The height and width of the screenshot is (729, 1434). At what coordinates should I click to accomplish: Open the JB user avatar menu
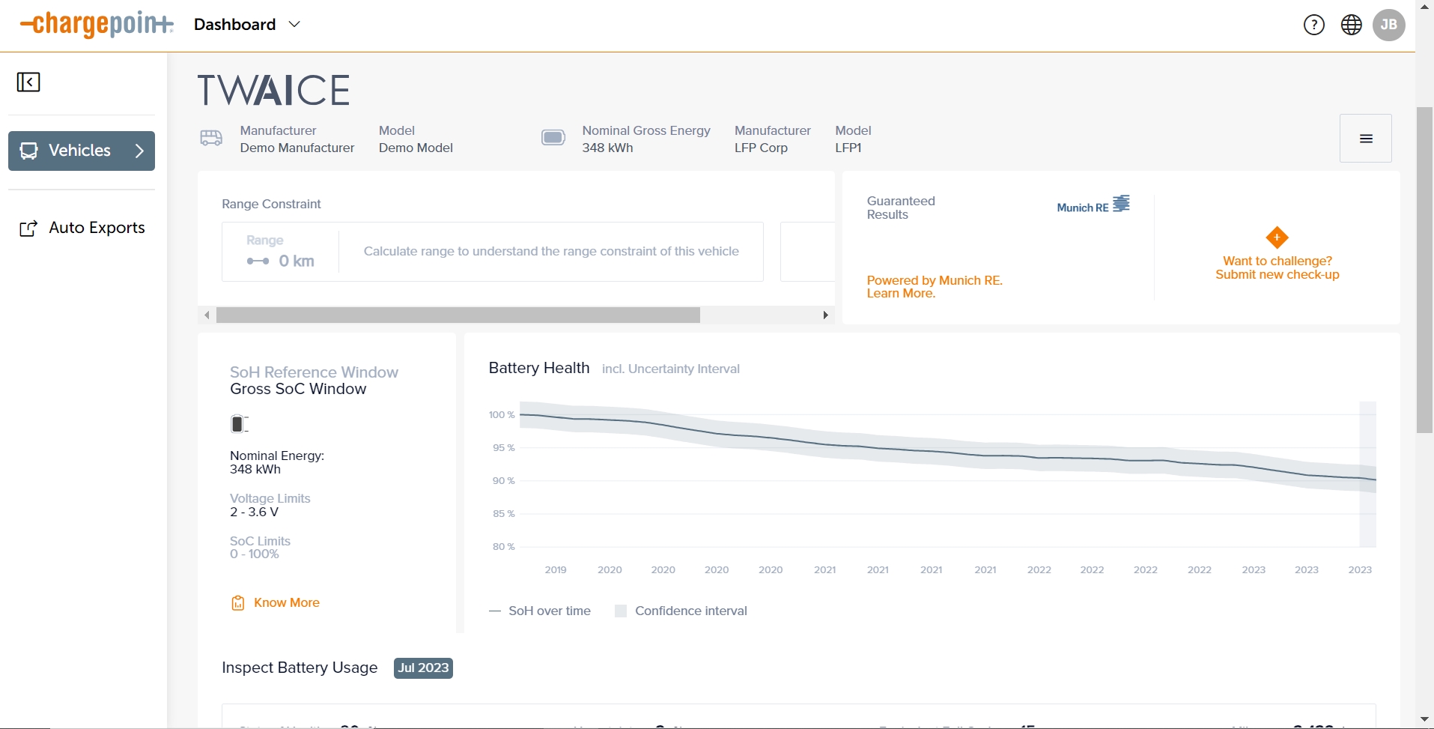click(x=1389, y=25)
